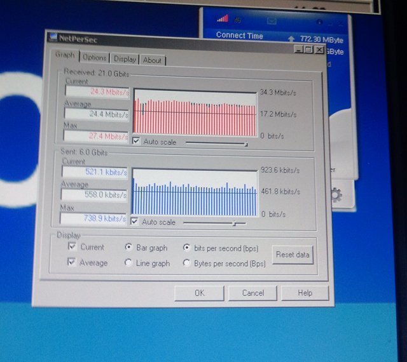Click the Received Max value field
Screen dimensions: 407x362
[x=96, y=136]
